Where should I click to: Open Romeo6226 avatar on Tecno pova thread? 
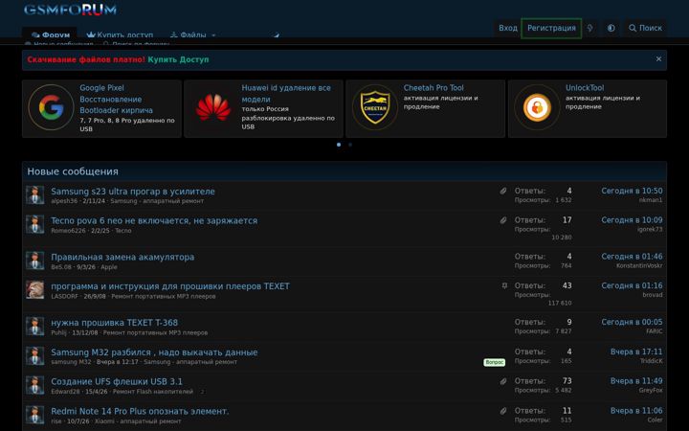34,224
